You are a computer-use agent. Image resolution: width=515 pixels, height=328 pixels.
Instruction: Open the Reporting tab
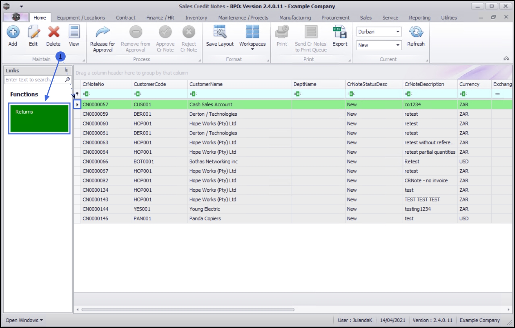[x=420, y=18]
